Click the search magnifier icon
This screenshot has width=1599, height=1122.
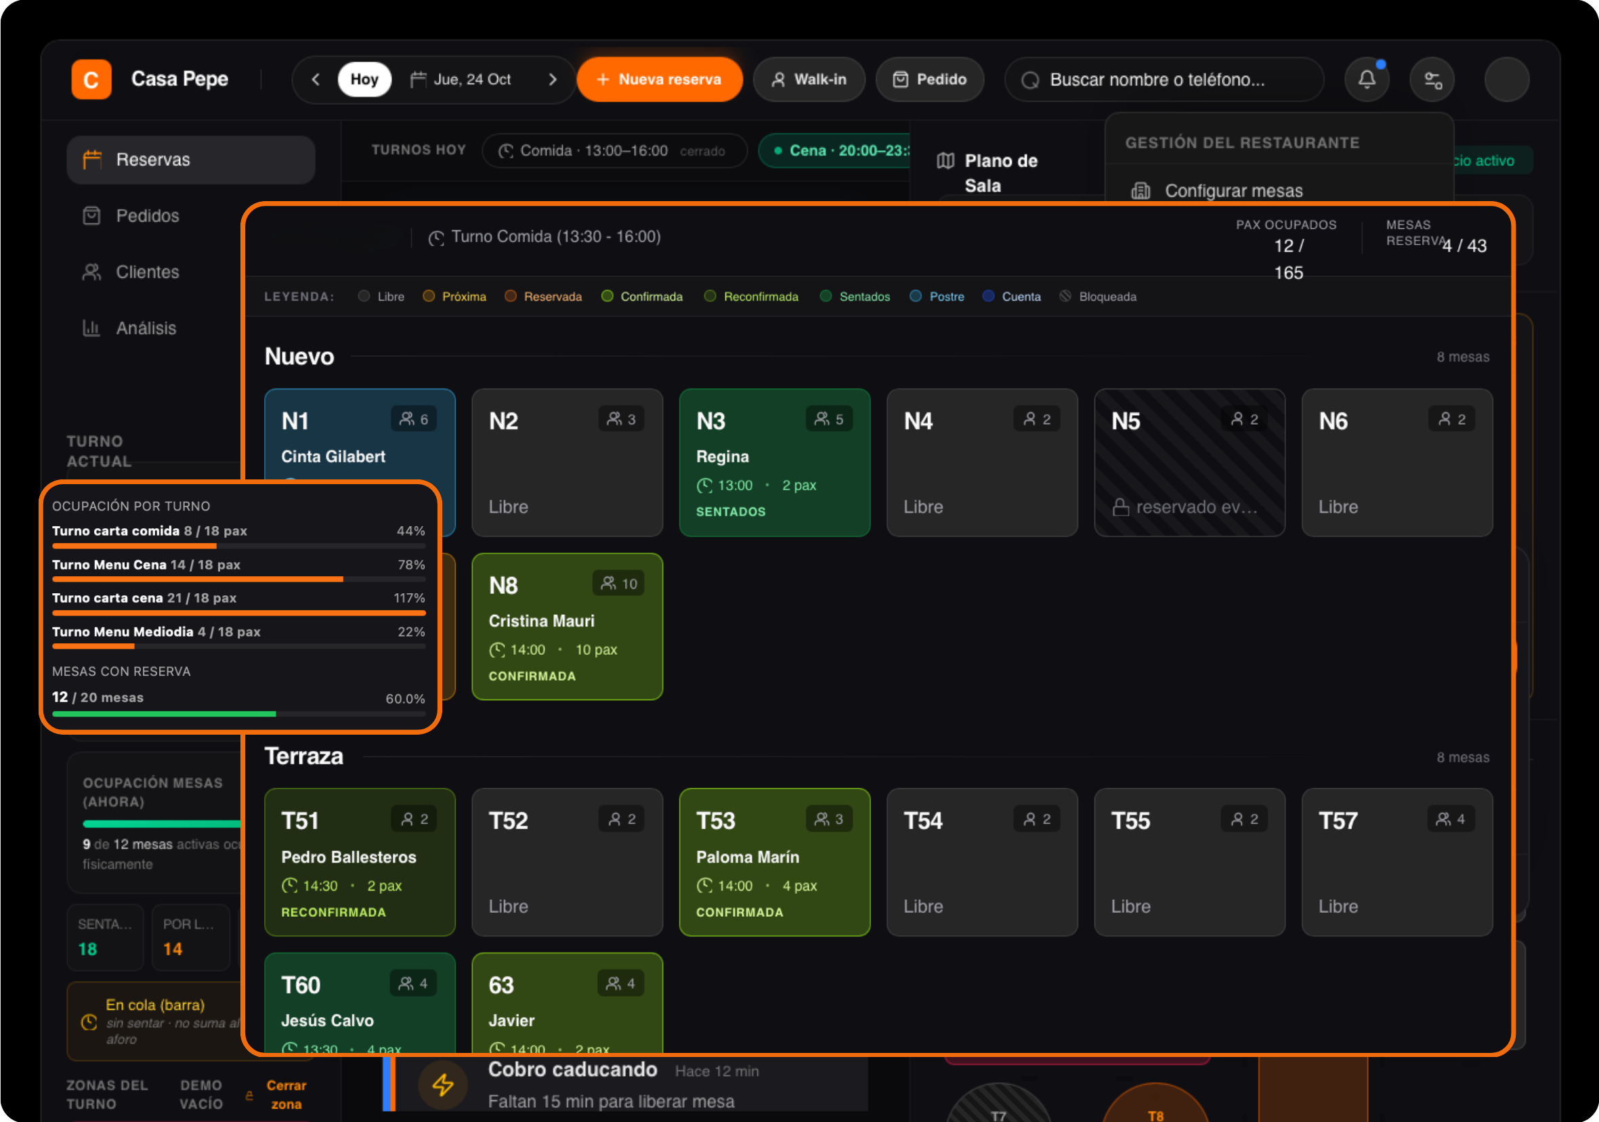point(1030,80)
